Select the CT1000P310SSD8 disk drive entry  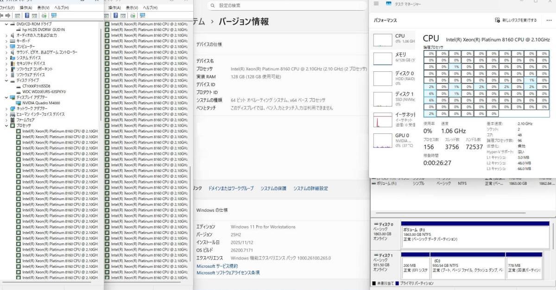[36, 86]
